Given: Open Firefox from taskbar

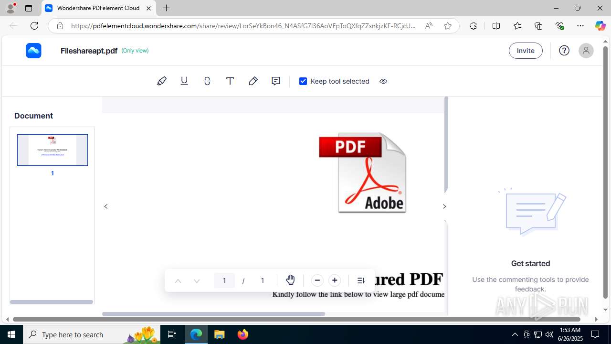Looking at the screenshot, I should (243, 334).
